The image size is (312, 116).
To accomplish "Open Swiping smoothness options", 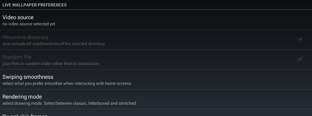I will [156, 79].
